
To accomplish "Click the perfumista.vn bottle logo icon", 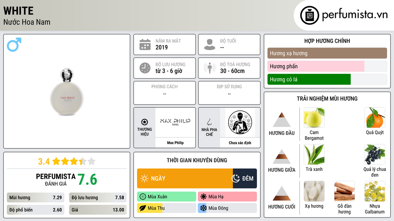I will pyautogui.click(x=309, y=15).
